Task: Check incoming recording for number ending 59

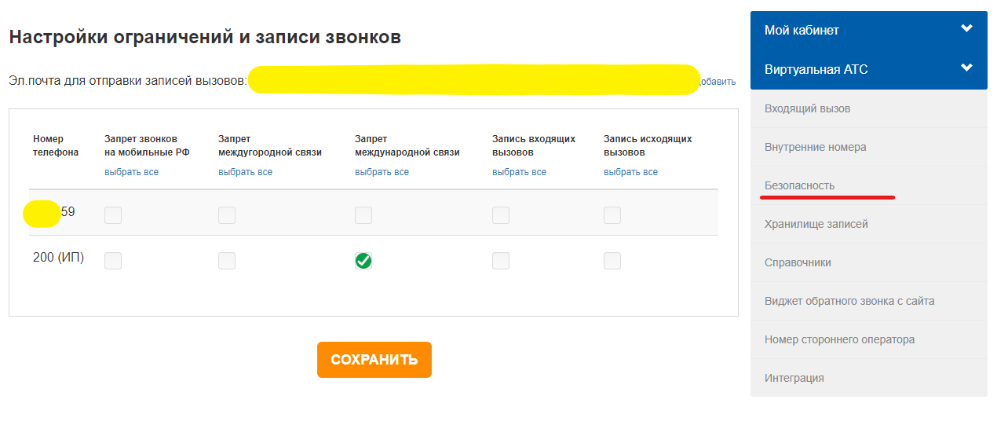Action: coord(501,215)
